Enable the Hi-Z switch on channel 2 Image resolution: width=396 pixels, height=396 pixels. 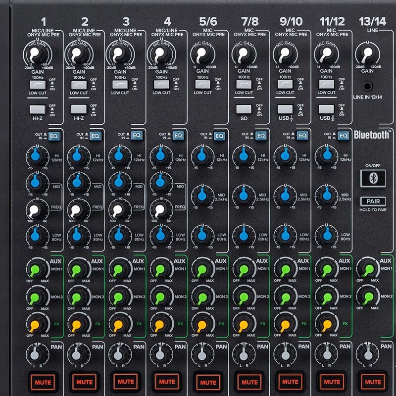[79, 109]
